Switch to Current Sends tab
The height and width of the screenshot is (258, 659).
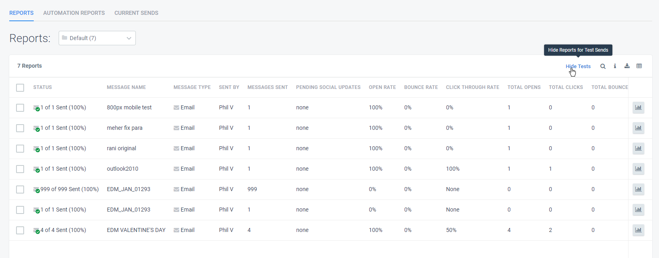coord(136,13)
